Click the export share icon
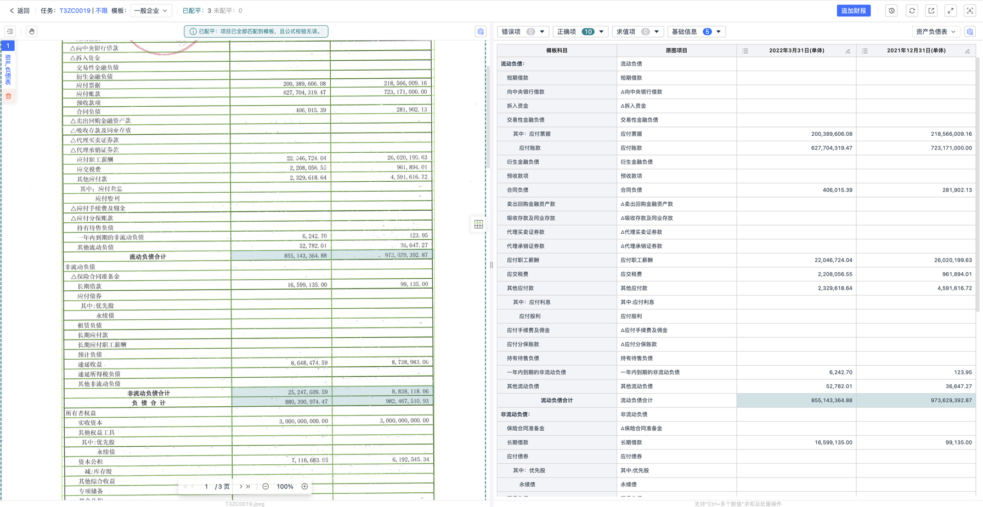This screenshot has height=507, width=983. 931,10
